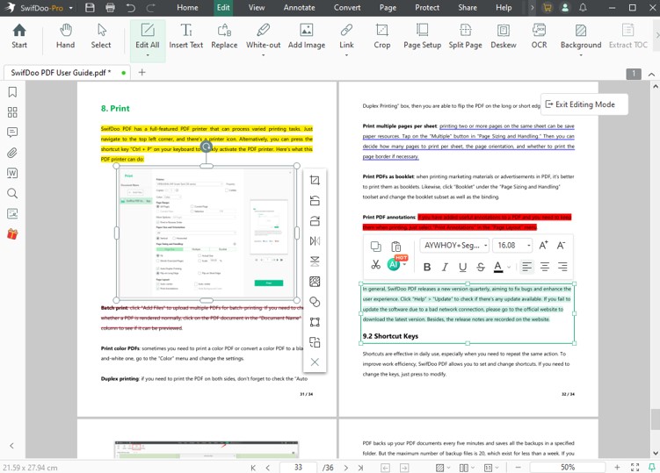Viewport: 660px width, 473px height.
Task: Switch to the Annotate tab
Action: [299, 8]
